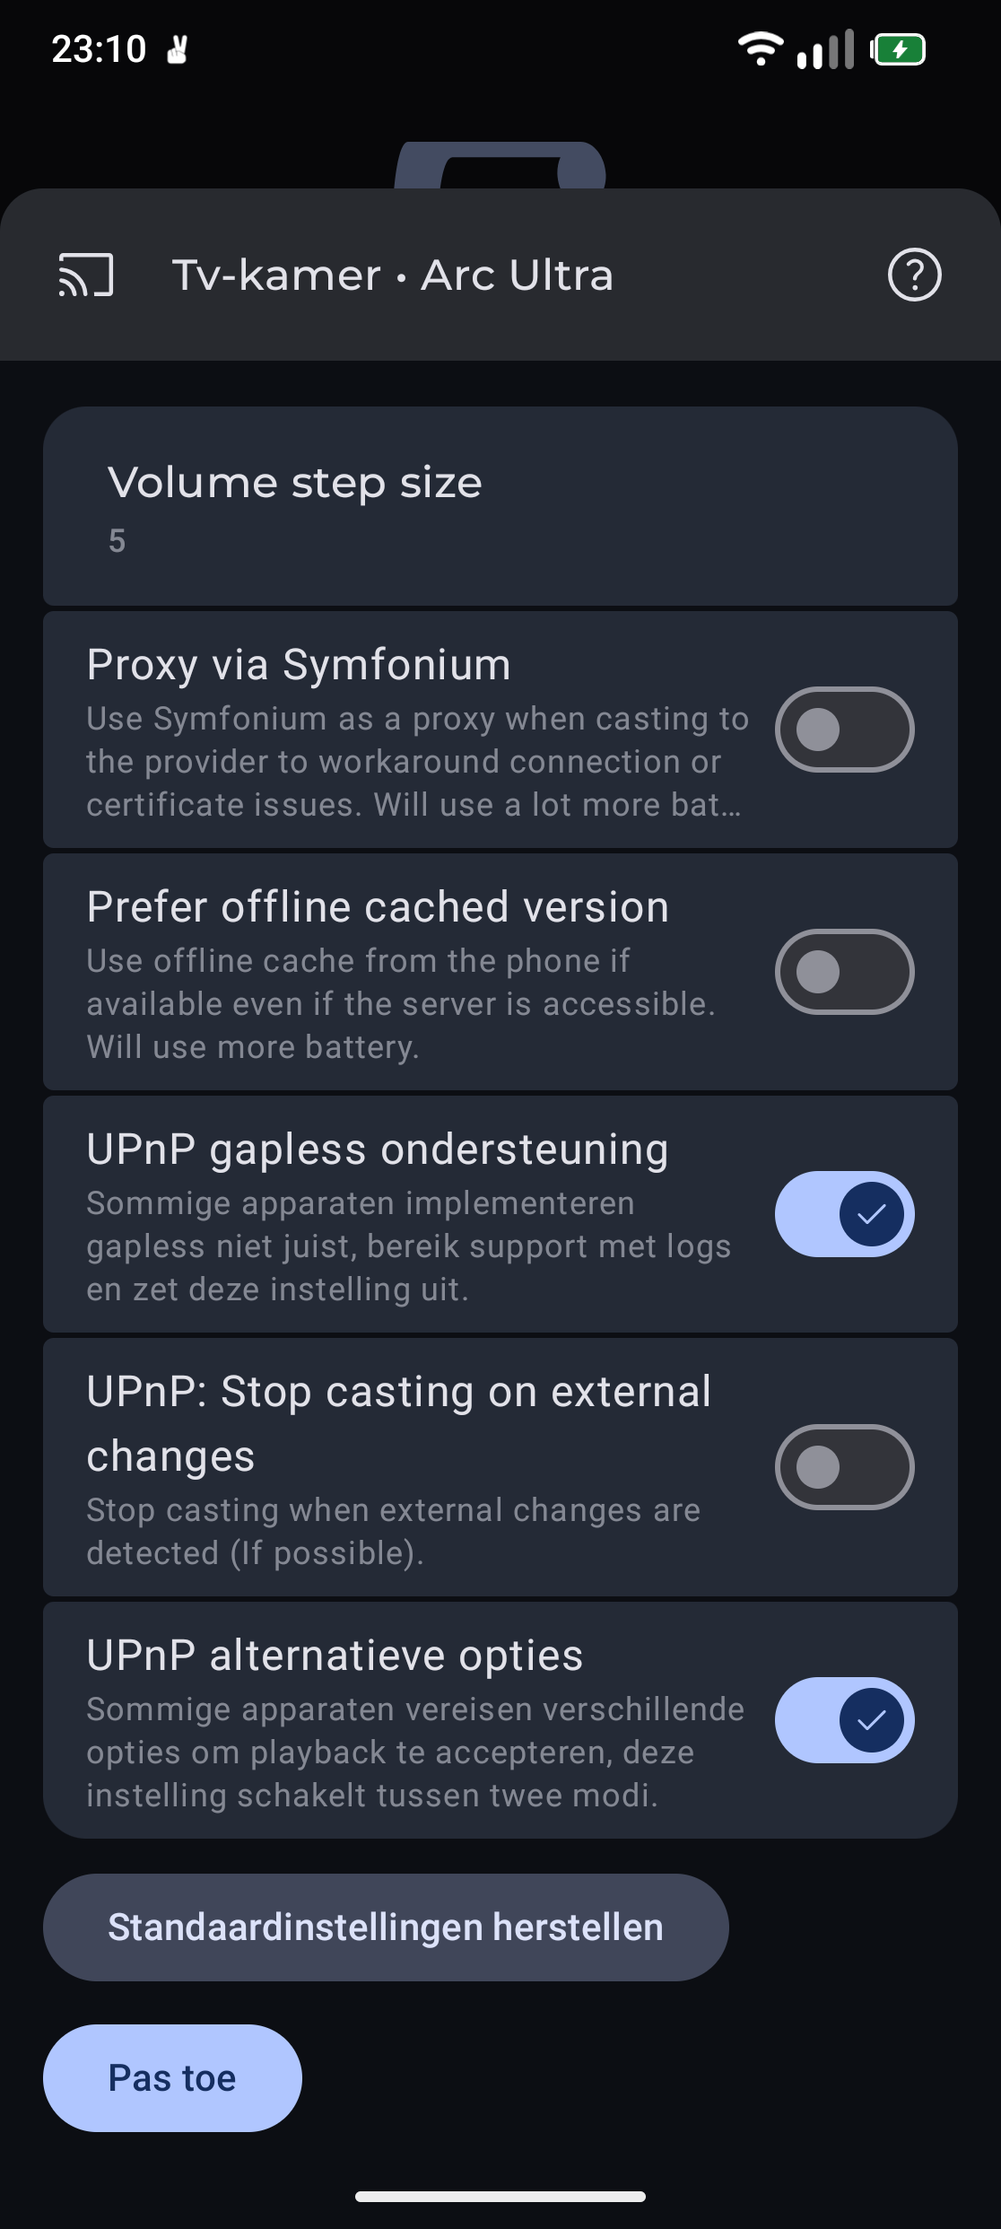Enable the Proxy via Symfonium switch
Image resolution: width=1001 pixels, height=2229 pixels.
coord(844,730)
